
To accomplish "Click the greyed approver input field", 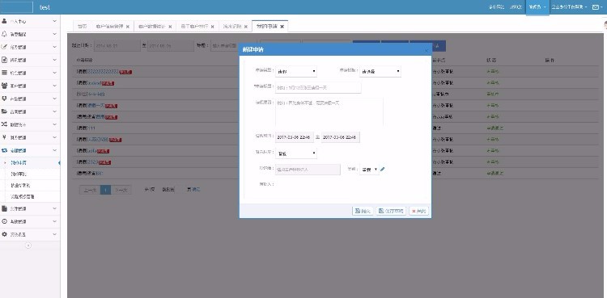I will point(308,170).
